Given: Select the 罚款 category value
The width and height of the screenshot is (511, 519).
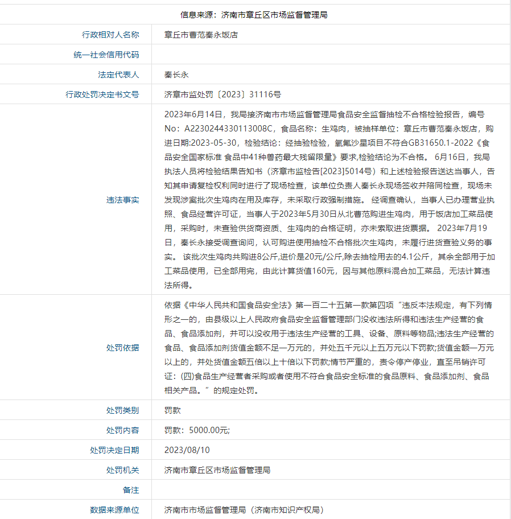Looking at the screenshot, I should pyautogui.click(x=172, y=410).
